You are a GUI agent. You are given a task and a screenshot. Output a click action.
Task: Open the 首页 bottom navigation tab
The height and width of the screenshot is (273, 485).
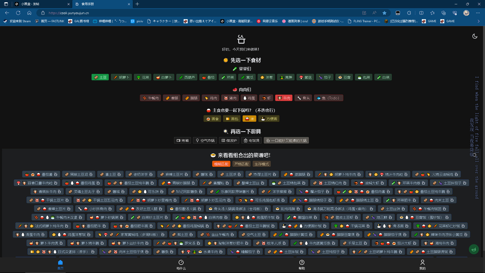pos(60,265)
